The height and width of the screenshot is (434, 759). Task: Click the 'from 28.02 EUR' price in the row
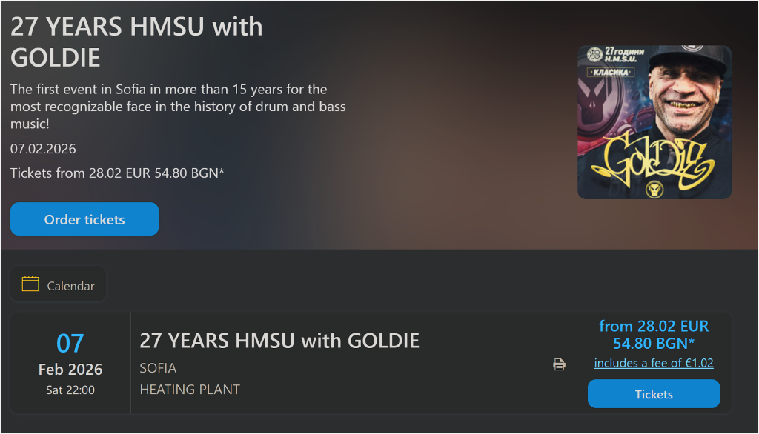pyautogui.click(x=654, y=326)
